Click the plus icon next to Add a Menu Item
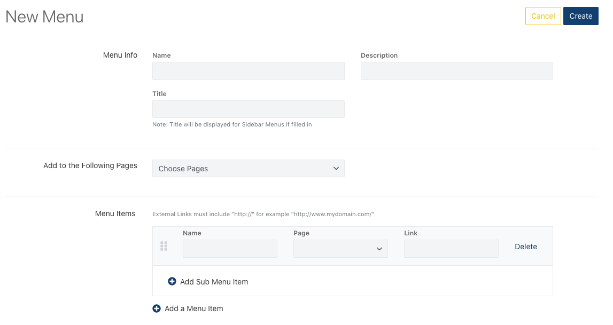The height and width of the screenshot is (325, 613). click(157, 308)
